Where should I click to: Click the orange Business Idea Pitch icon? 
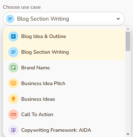13,83
